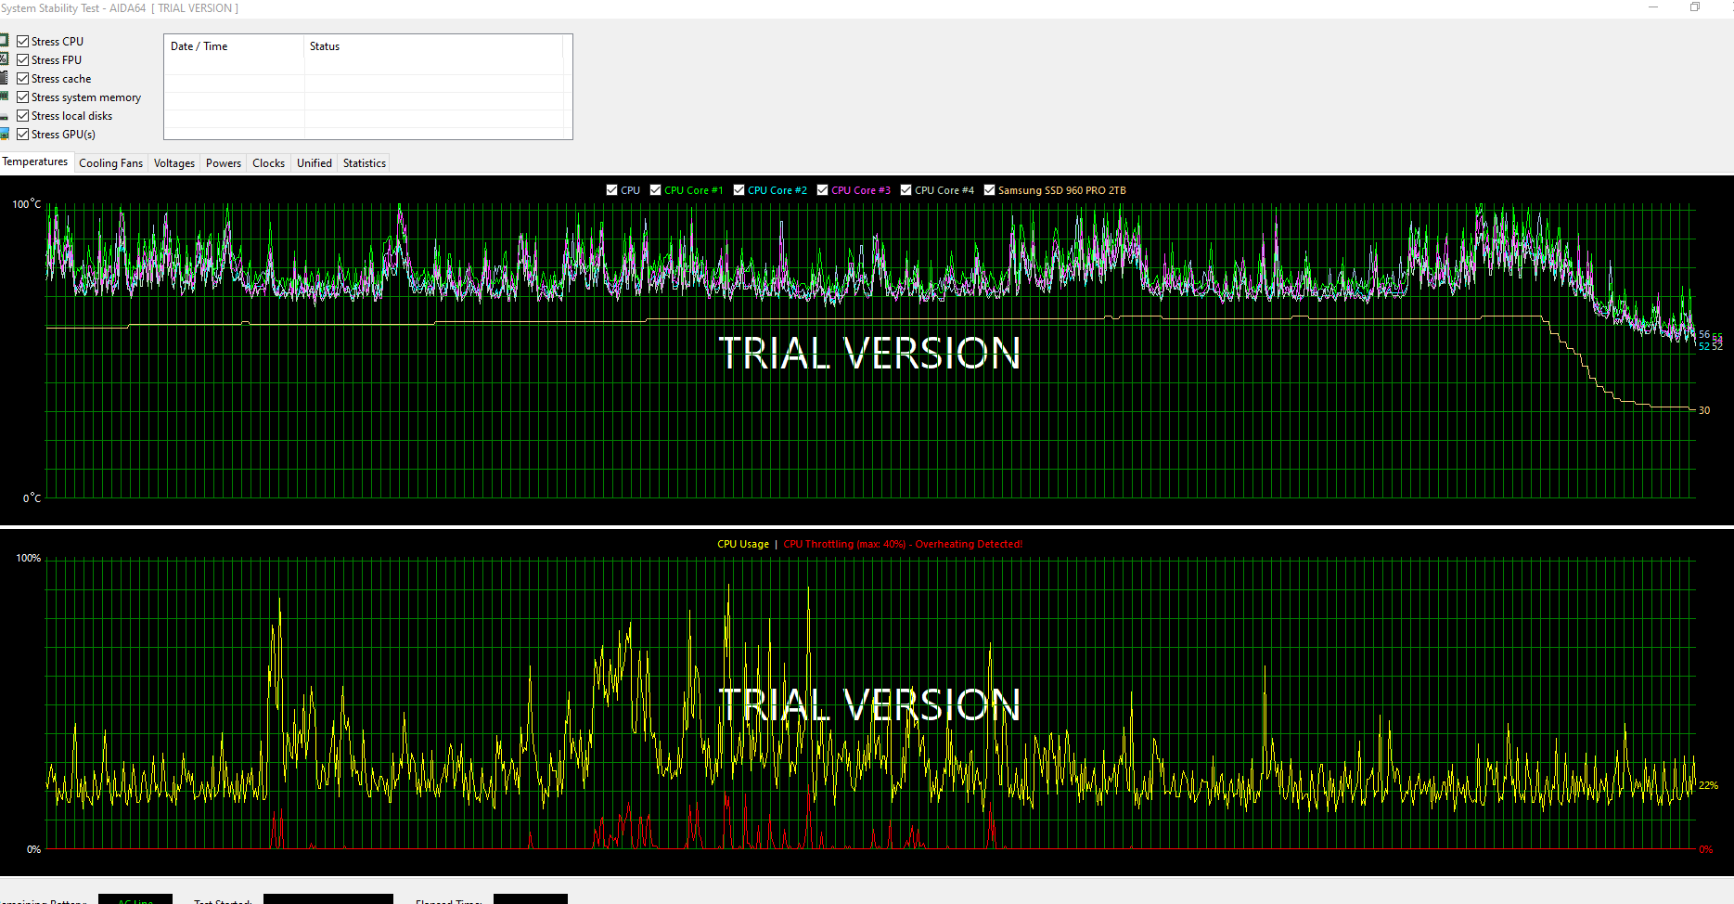Open the Clocks tab
Screen dimensions: 1734x904
pyautogui.click(x=269, y=163)
